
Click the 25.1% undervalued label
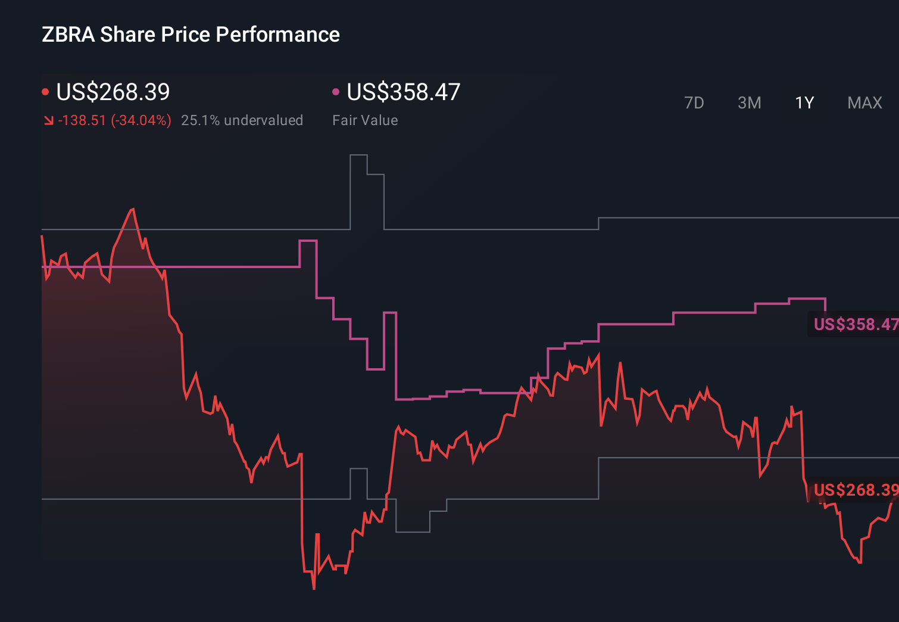point(243,120)
